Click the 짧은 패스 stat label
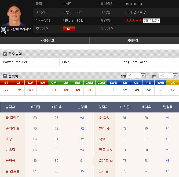This screenshot has height=177, width=179. click(x=106, y=160)
